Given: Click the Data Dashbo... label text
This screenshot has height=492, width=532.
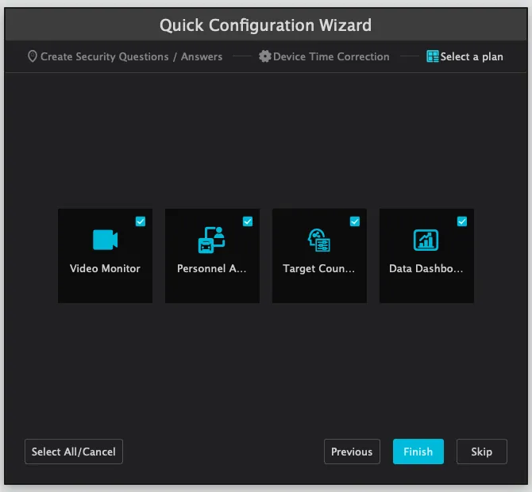Looking at the screenshot, I should [426, 268].
